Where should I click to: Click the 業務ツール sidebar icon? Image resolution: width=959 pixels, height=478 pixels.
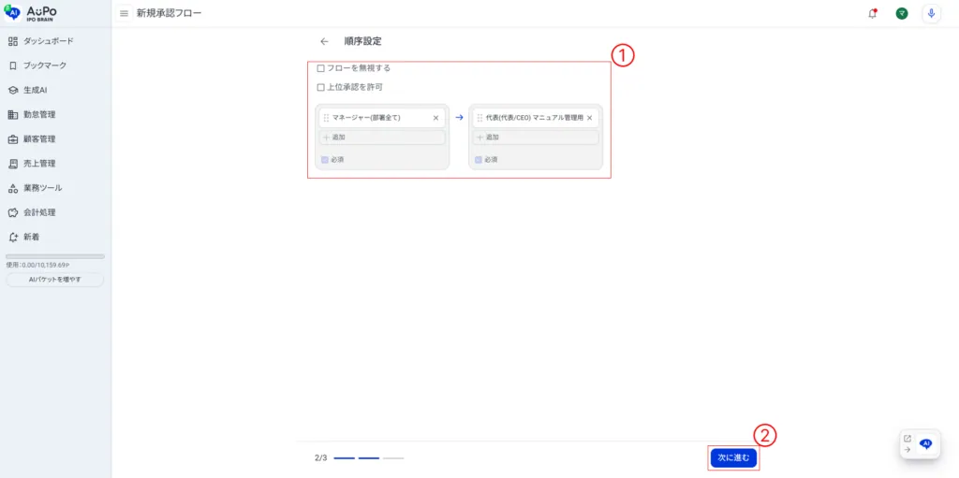(x=13, y=188)
